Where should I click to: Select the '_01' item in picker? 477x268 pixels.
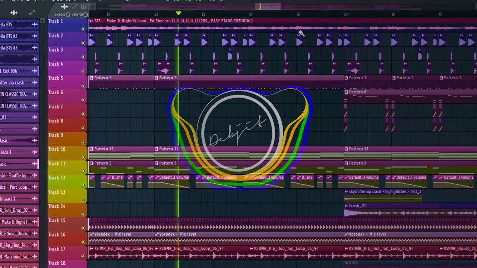(x=19, y=117)
